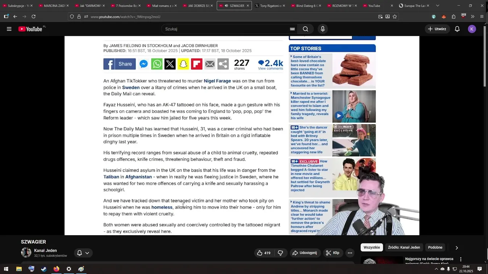Click the email share icon in article

coord(210,64)
